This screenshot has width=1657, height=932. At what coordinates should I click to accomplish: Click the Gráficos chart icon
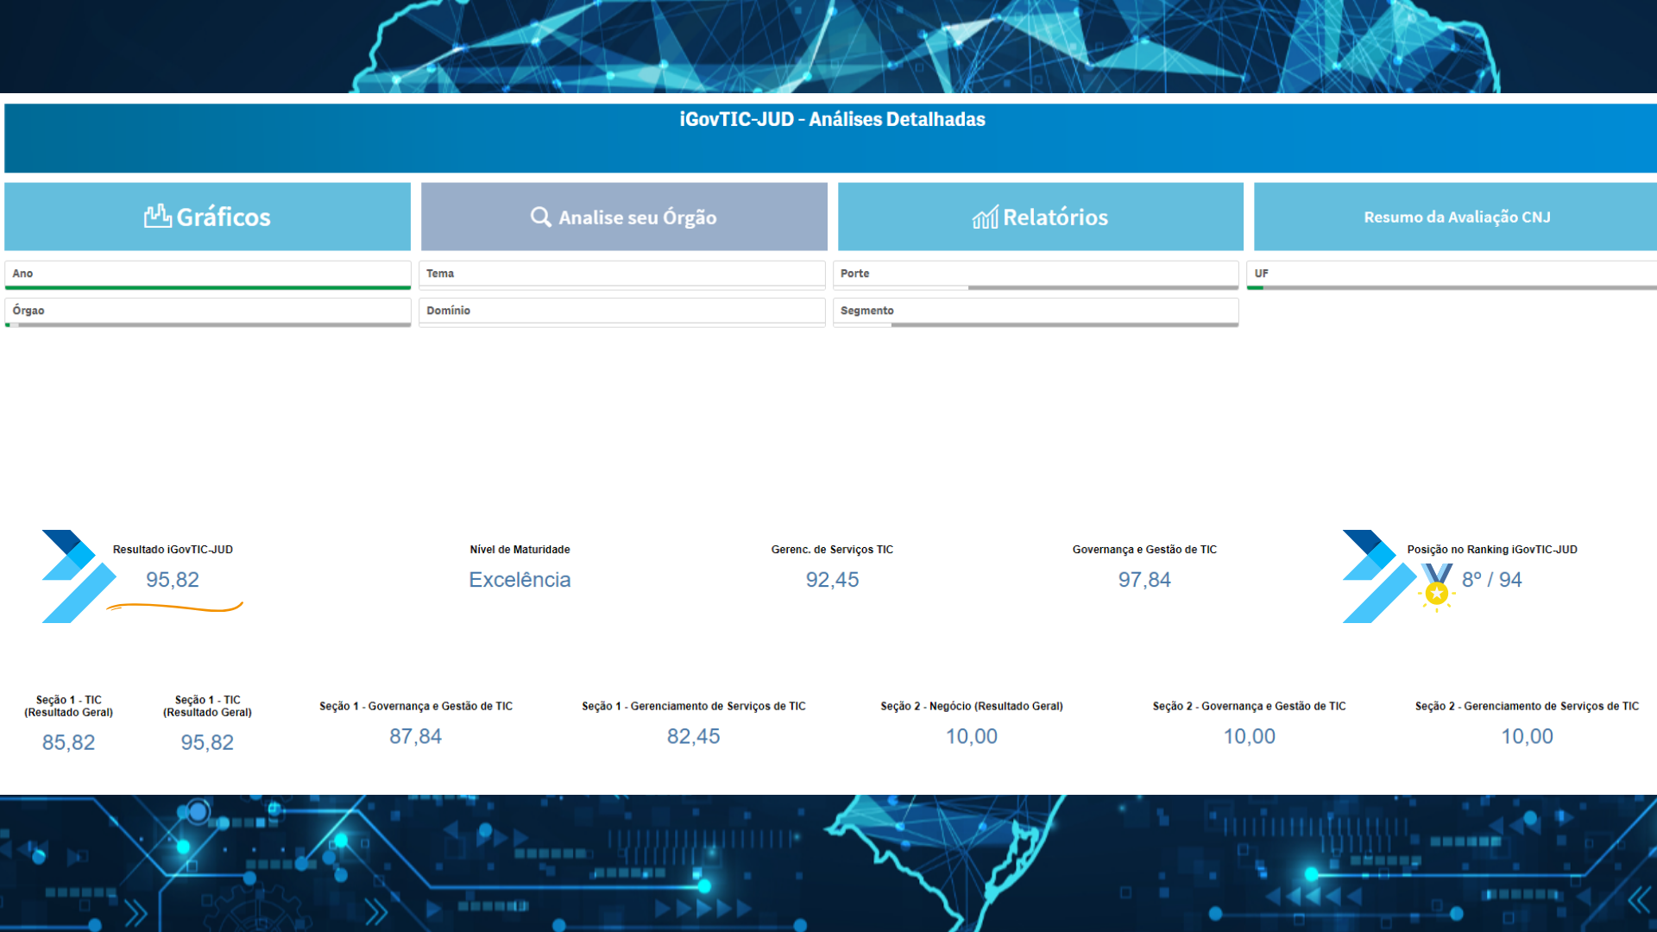[x=157, y=216]
